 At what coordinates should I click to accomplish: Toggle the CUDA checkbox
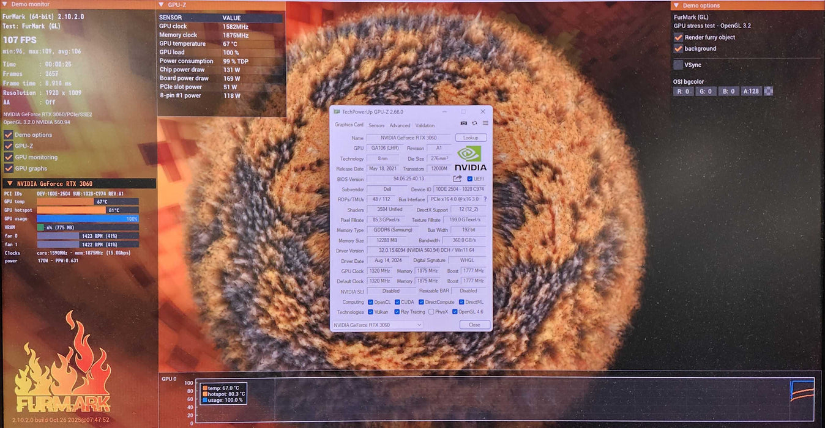pos(397,302)
